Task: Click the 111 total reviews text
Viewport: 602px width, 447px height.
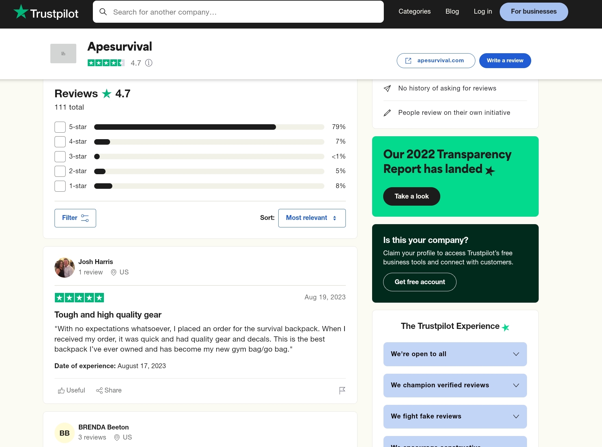Action: (69, 107)
